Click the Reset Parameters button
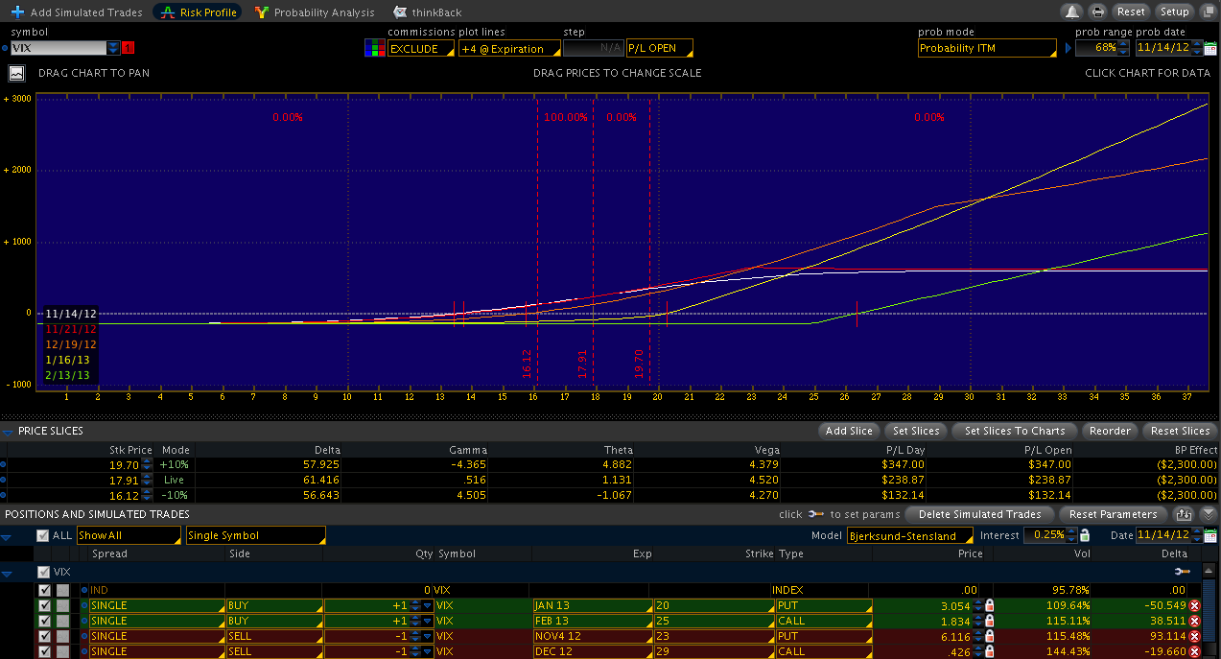The image size is (1221, 659). coord(1113,514)
